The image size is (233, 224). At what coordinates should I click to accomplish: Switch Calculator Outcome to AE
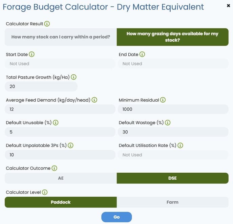[x=61, y=178]
